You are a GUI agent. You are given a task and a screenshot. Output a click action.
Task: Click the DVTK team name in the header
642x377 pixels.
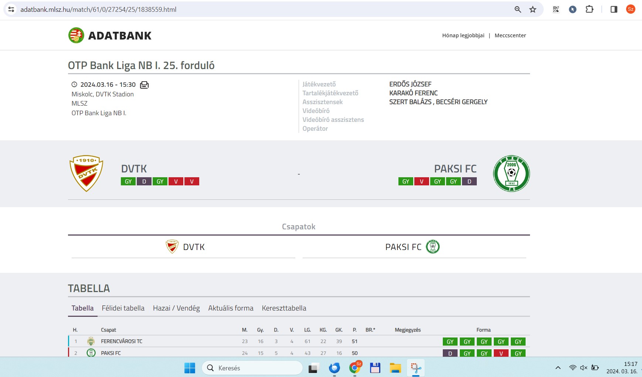click(134, 169)
